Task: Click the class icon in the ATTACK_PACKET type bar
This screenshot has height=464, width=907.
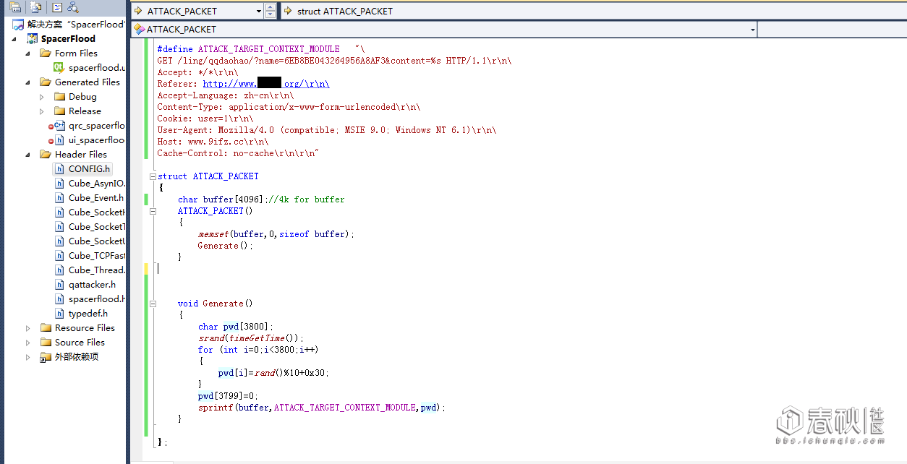Action: [x=140, y=29]
